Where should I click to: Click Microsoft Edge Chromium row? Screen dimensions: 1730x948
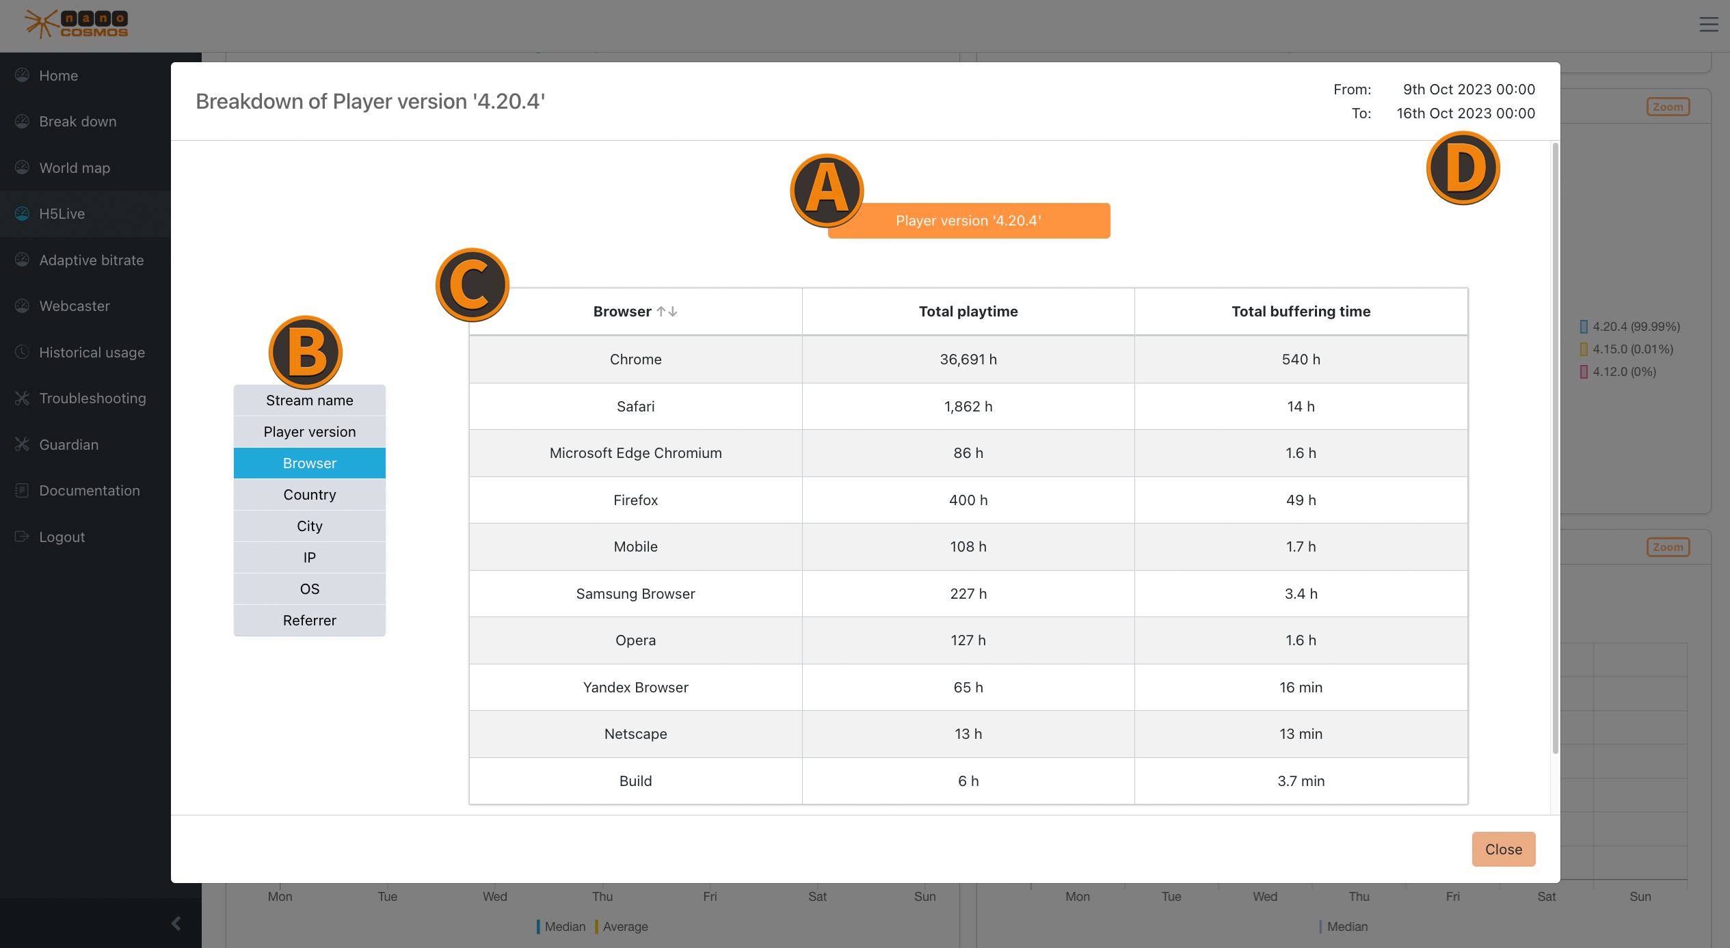(x=968, y=453)
